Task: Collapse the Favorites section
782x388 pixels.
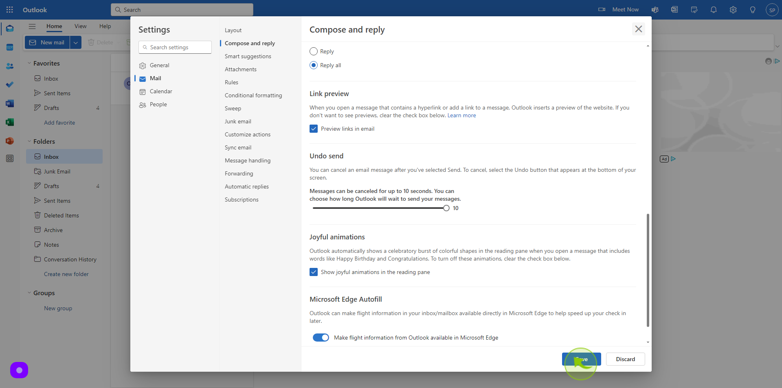Action: [29, 63]
